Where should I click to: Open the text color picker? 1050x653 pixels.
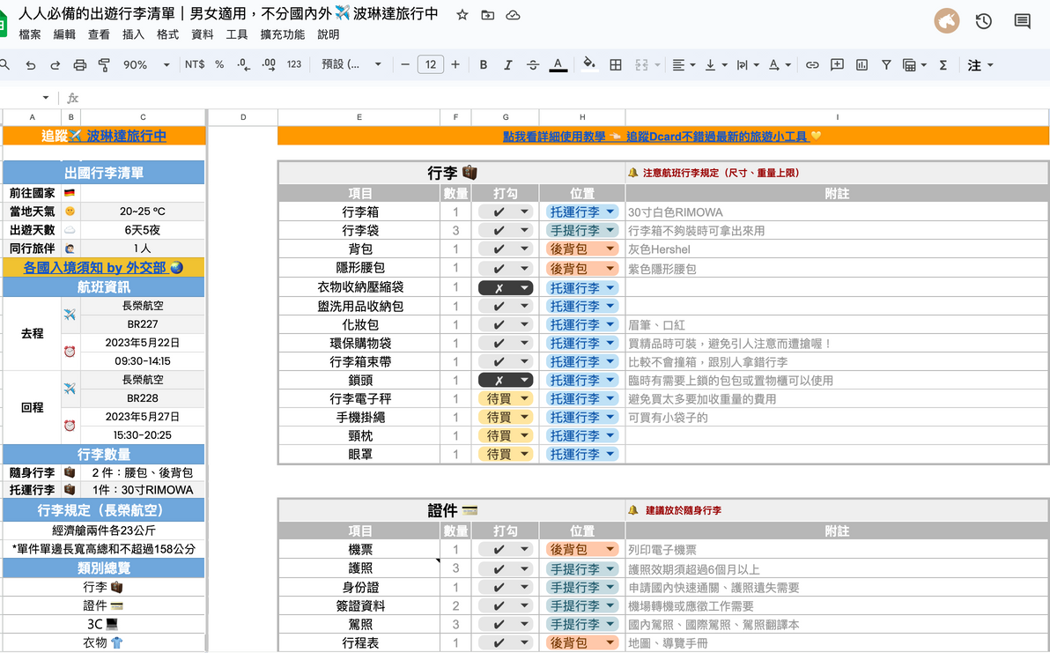click(x=558, y=65)
